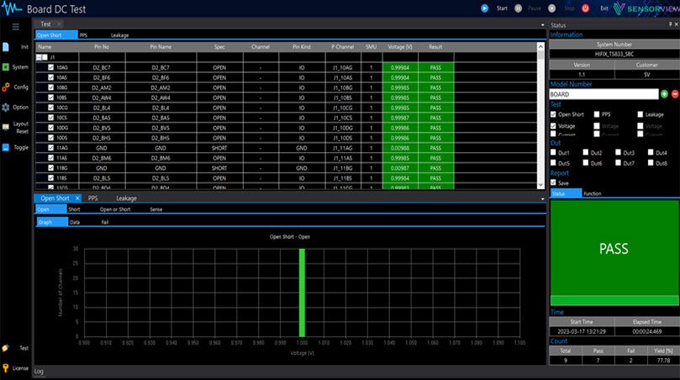680x380 pixels.
Task: Switch to lower Leakage tab
Action: [x=126, y=198]
